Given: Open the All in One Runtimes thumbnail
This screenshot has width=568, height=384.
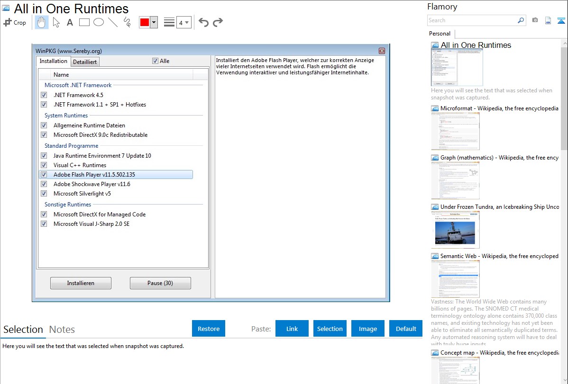Looking at the screenshot, I should point(457,68).
